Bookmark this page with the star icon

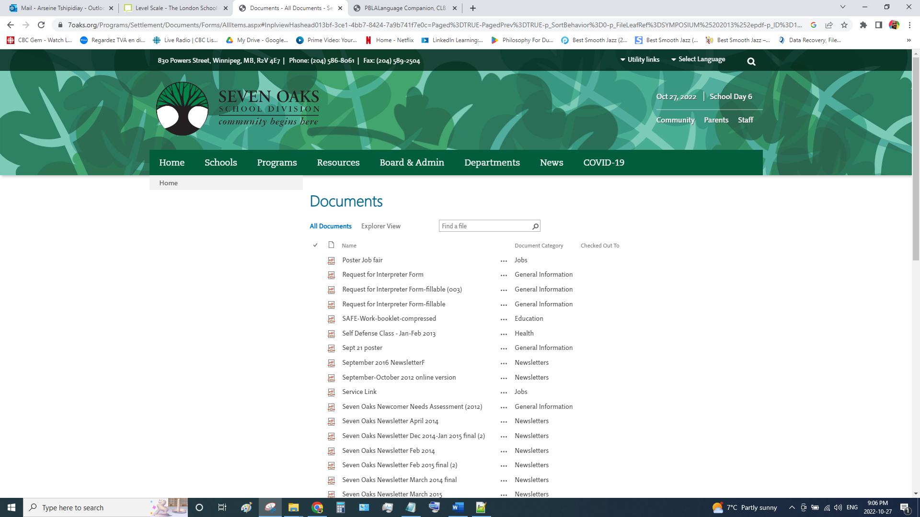click(x=844, y=25)
